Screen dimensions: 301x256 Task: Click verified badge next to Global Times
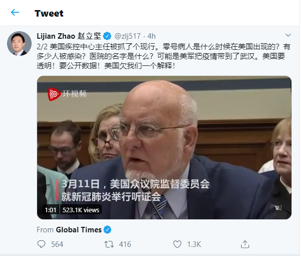point(107,230)
